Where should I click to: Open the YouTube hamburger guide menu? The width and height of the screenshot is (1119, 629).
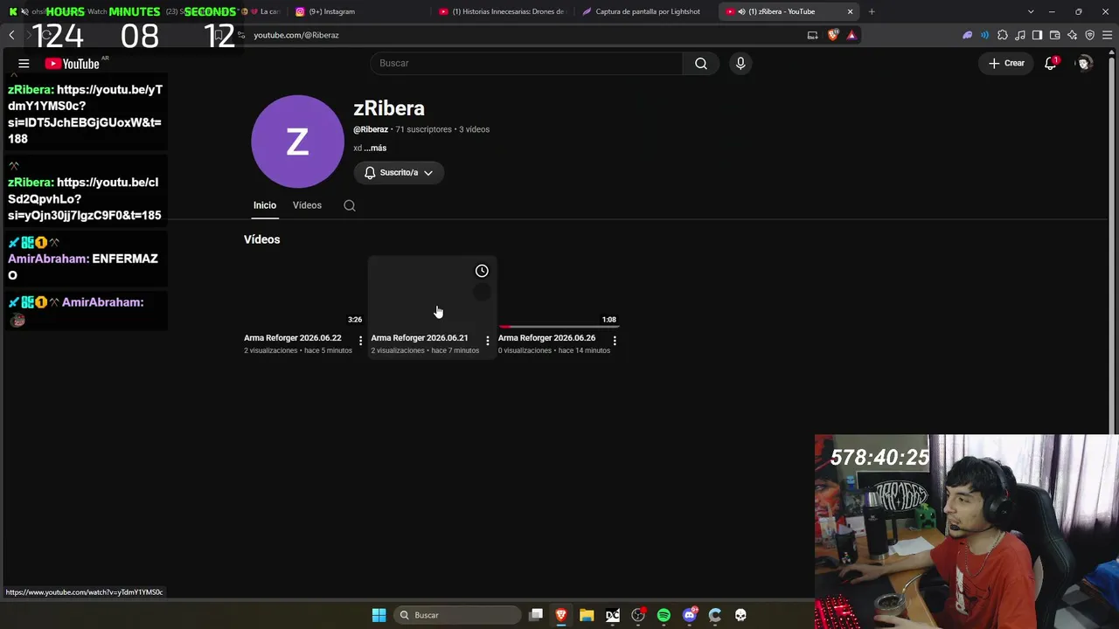click(24, 64)
